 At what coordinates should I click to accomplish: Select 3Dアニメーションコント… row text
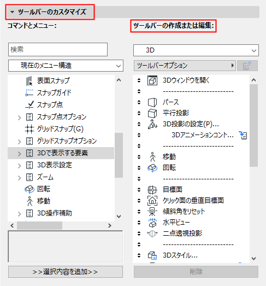click(203, 135)
